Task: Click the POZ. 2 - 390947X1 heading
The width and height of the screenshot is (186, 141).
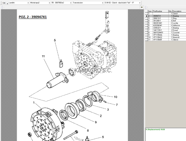Action: point(33,17)
